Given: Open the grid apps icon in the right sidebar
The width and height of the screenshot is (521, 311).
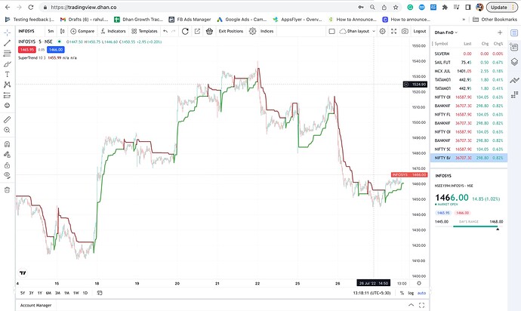Looking at the screenshot, I should point(514,94).
